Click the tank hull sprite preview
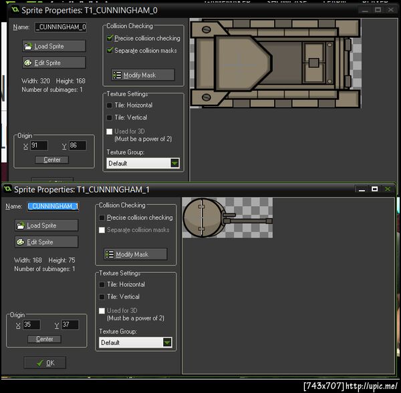Screen dimensions: 401x393 [x=275, y=63]
